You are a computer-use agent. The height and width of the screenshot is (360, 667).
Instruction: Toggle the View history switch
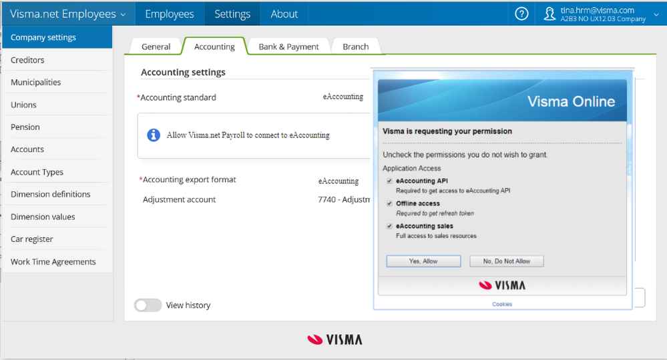(x=148, y=305)
